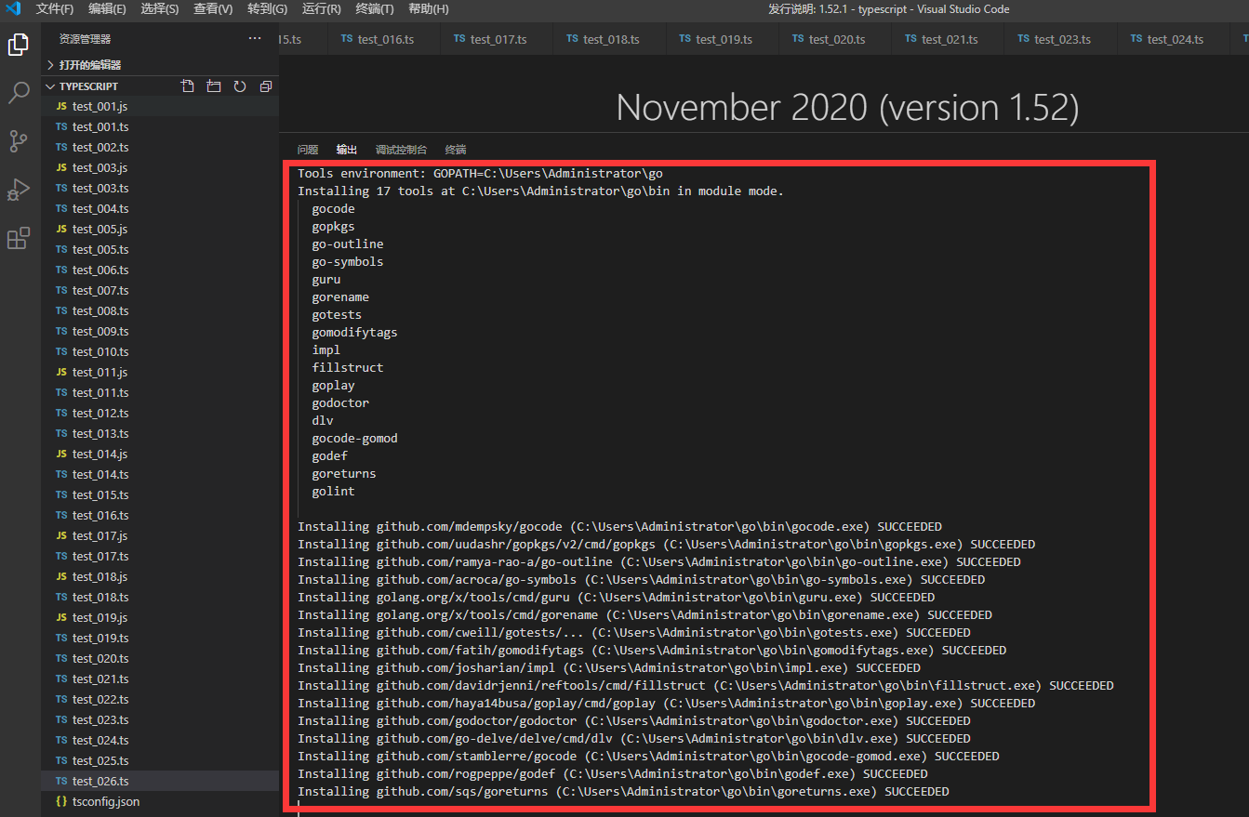Viewport: 1249px width, 817px height.
Task: Open test_010.ts in the file tree
Action: [160, 351]
